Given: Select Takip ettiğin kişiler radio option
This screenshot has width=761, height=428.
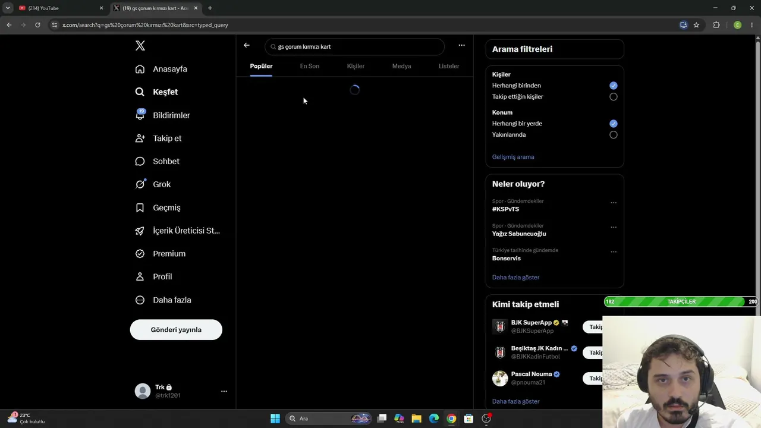Looking at the screenshot, I should point(614,97).
